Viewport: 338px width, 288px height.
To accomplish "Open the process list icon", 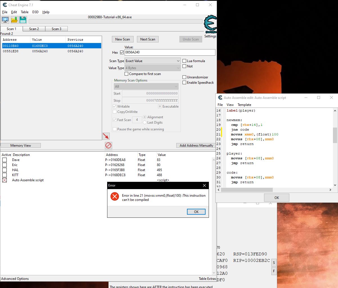I will point(5,20).
